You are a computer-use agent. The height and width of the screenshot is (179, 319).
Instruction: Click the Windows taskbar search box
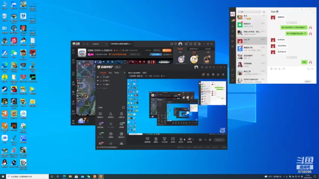(x=28, y=177)
